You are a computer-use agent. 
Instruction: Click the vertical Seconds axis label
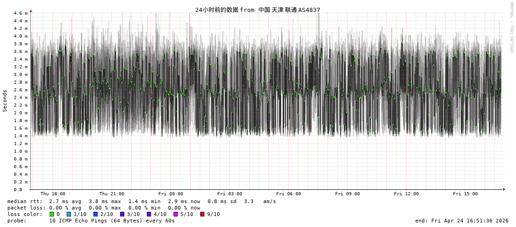[5, 101]
